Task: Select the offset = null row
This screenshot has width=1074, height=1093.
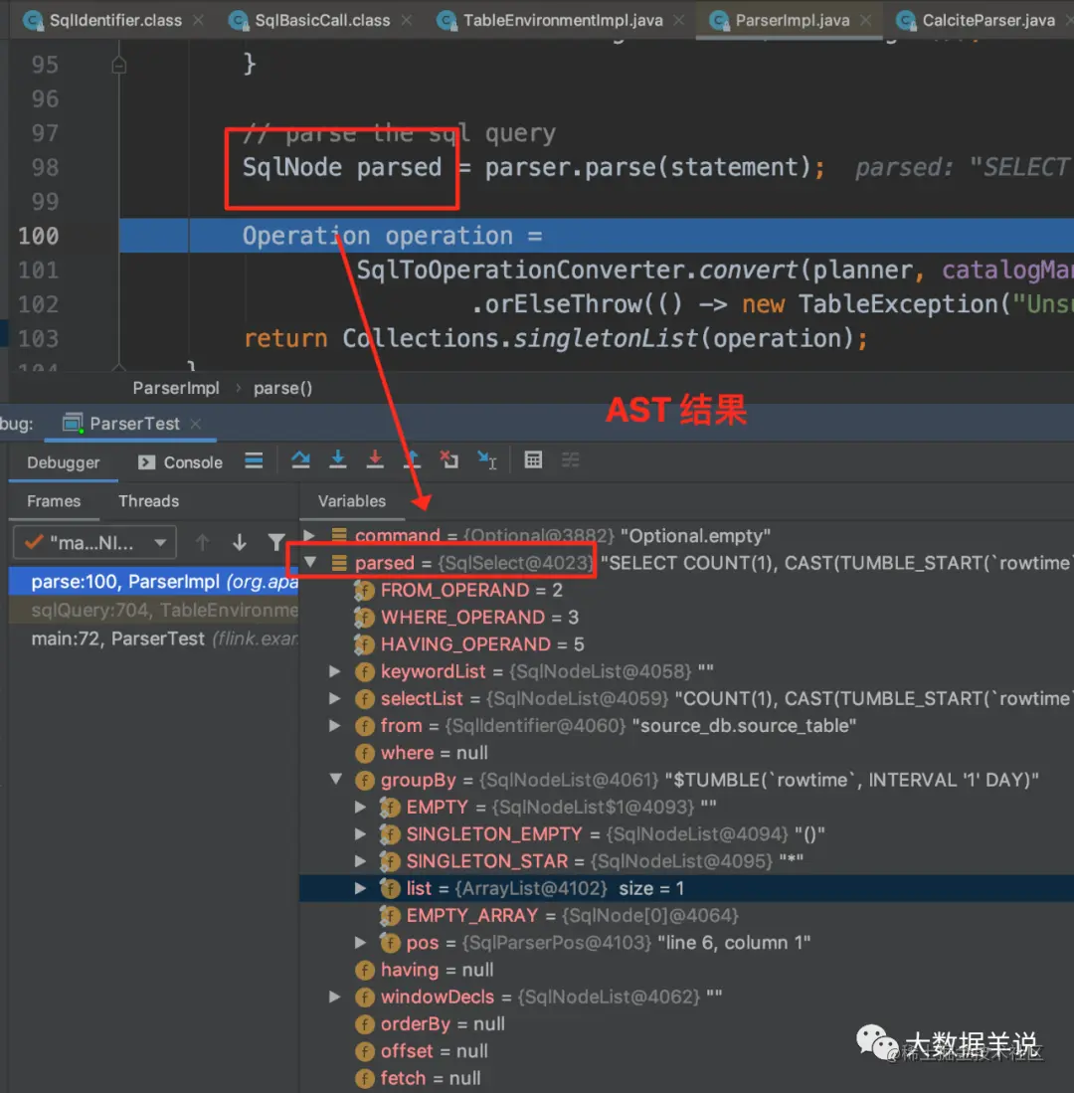Action: [686, 1051]
